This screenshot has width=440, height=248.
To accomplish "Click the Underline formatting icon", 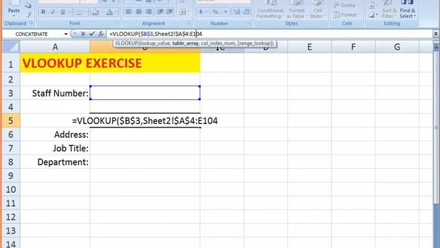I will coord(63,12).
